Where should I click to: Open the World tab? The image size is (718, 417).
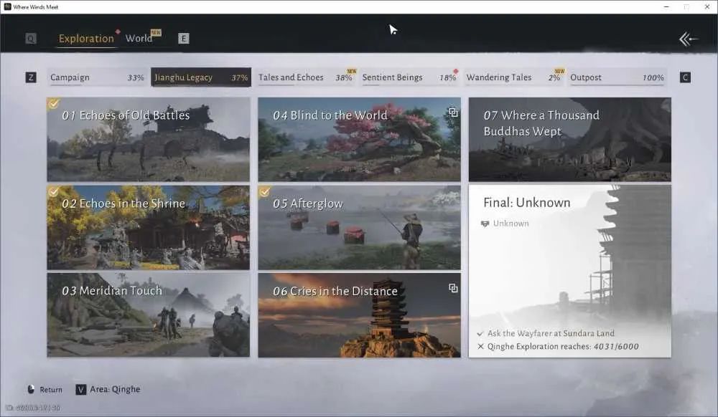click(139, 39)
